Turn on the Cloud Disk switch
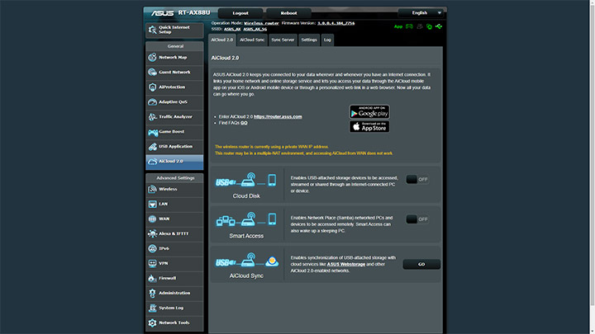595x334 pixels. (417, 180)
